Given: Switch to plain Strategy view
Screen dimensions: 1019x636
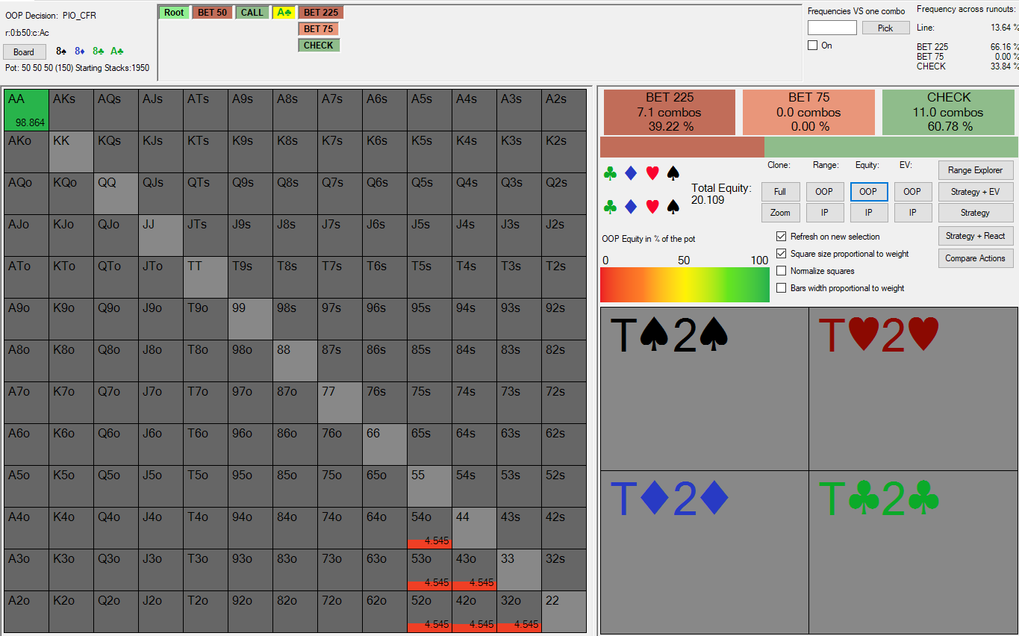Looking at the screenshot, I should point(976,213).
